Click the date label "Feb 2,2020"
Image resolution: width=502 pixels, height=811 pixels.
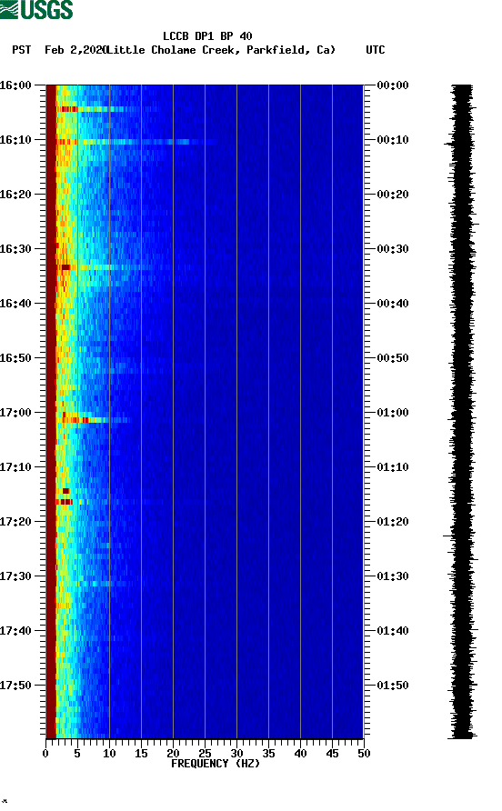[75, 50]
